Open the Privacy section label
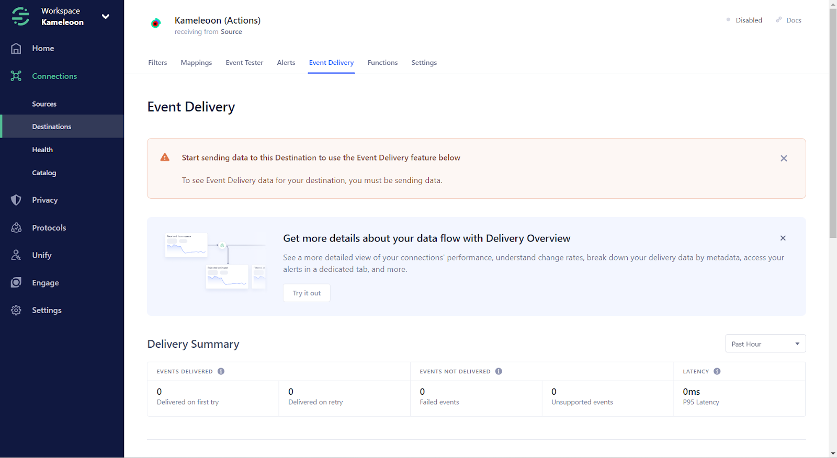 point(45,200)
